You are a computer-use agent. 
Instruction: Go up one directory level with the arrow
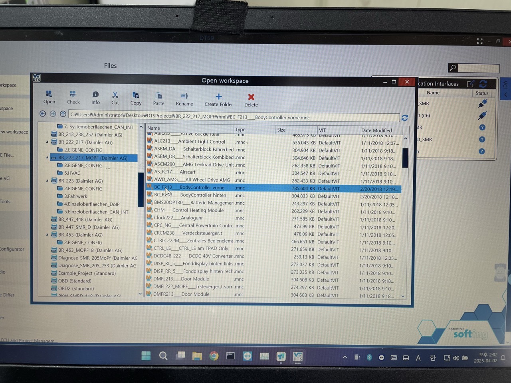pyautogui.click(x=63, y=114)
